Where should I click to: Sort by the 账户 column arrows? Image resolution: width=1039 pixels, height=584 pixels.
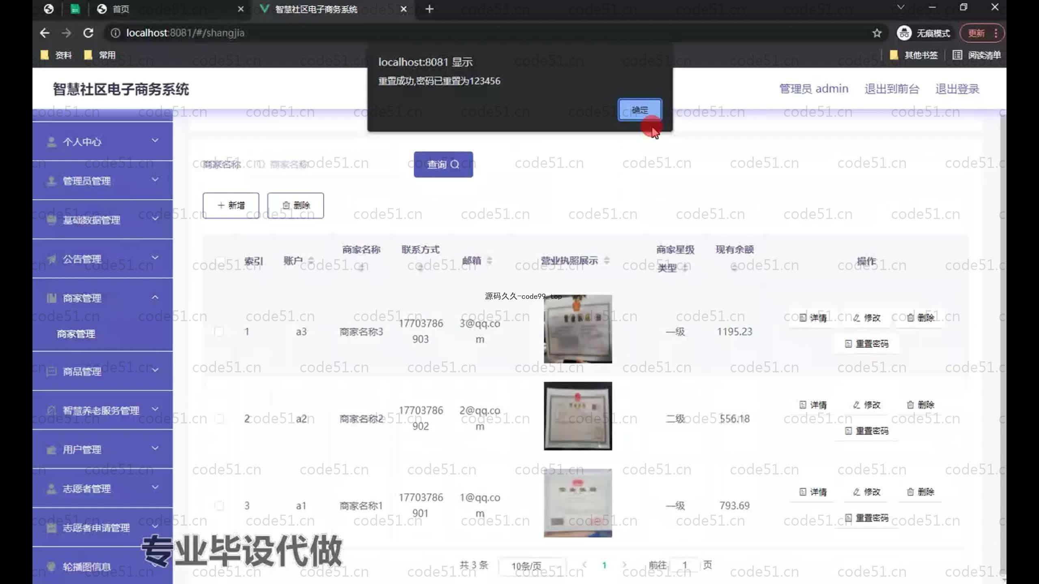point(311,261)
